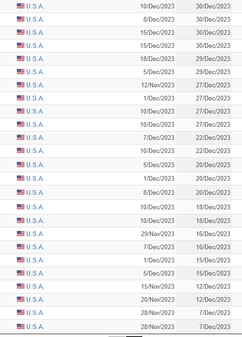Click the flag icon in the 29/Nov/2023 row
The width and height of the screenshot is (242, 337).
pyautogui.click(x=21, y=233)
